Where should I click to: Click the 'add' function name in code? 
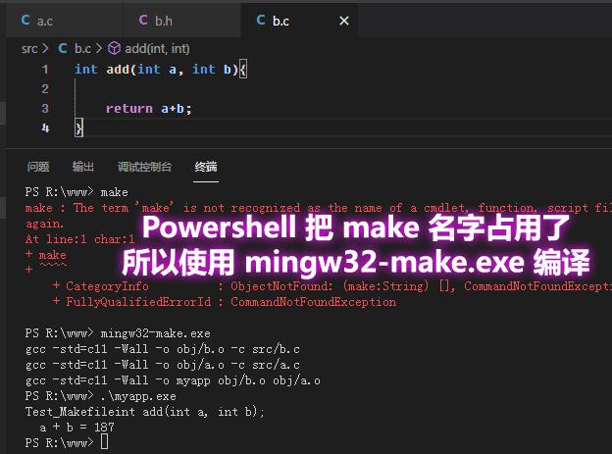118,70
